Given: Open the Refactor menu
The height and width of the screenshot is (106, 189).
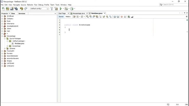Looking at the screenshot, I should click(x=30, y=5).
